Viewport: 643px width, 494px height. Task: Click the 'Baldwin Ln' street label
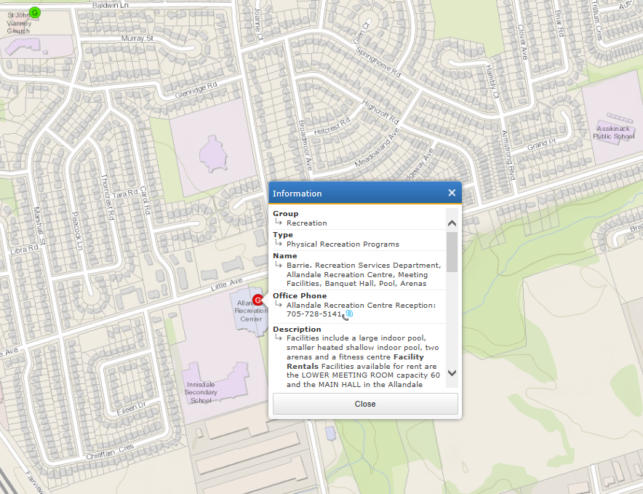pos(111,5)
